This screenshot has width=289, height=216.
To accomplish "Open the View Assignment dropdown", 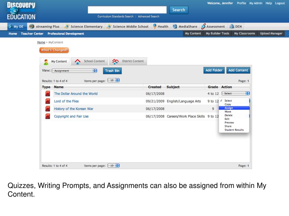I will (x=75, y=71).
